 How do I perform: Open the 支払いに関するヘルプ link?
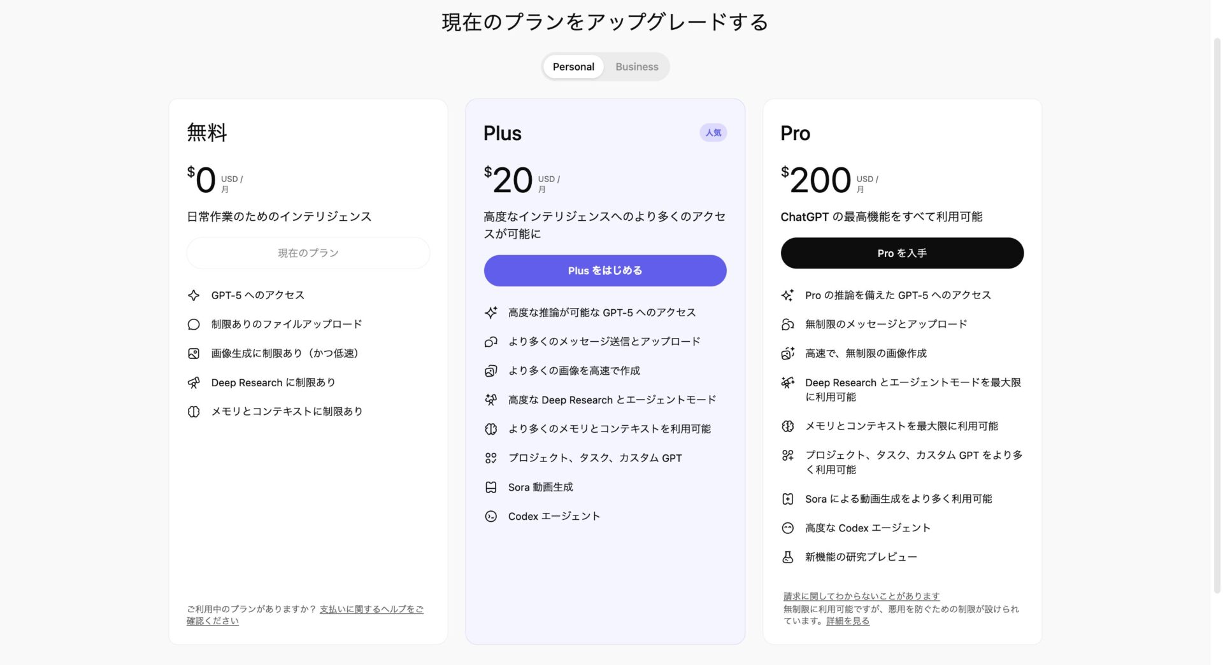point(371,608)
